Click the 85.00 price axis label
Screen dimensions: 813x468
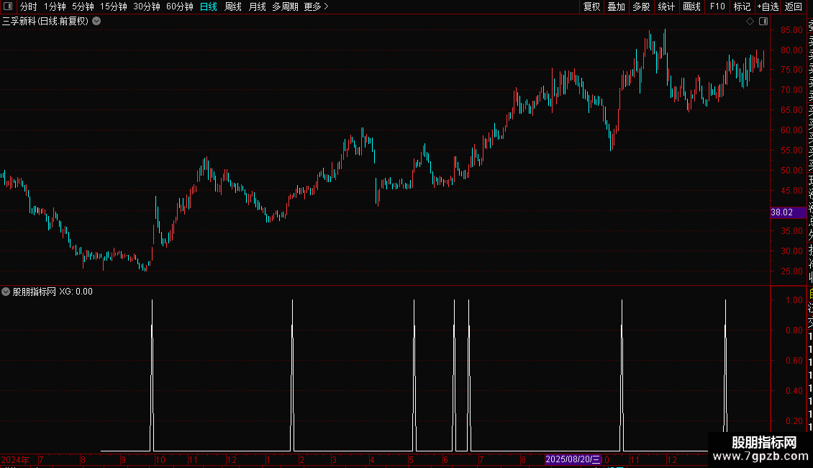tap(791, 30)
